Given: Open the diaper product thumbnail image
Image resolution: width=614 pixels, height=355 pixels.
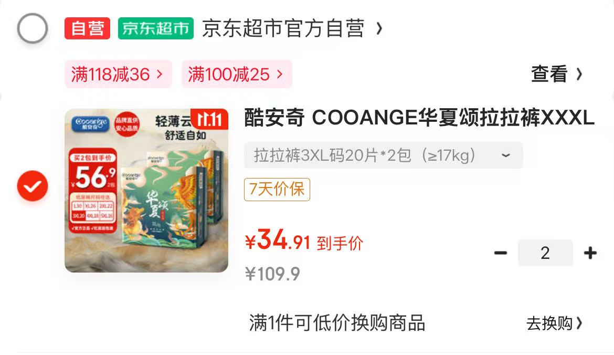Looking at the screenshot, I should (146, 191).
